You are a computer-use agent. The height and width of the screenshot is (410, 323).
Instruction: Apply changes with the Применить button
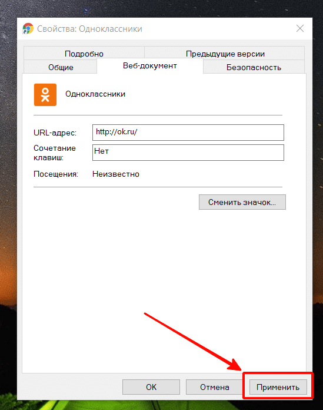278,386
